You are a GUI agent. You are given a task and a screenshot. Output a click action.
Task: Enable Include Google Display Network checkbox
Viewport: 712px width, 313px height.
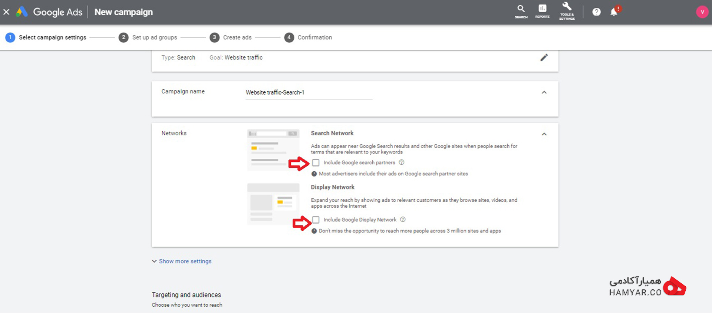click(316, 220)
